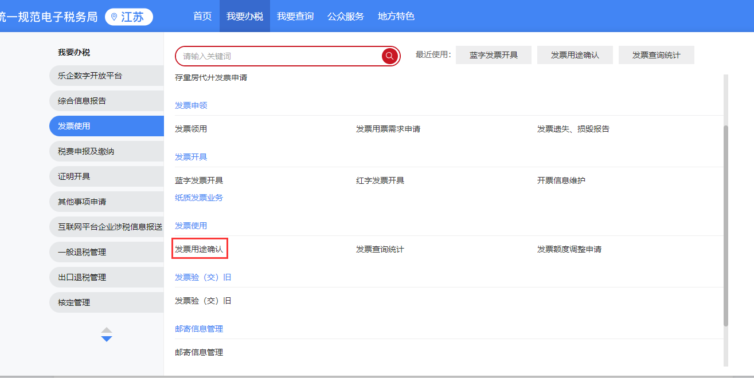Click the red search magnifier icon

(389, 56)
